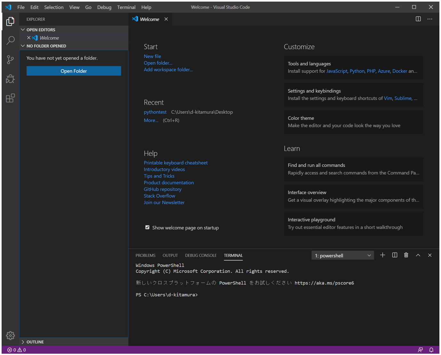
Task: Uncheck Show welcome page on startup
Action: (x=147, y=227)
